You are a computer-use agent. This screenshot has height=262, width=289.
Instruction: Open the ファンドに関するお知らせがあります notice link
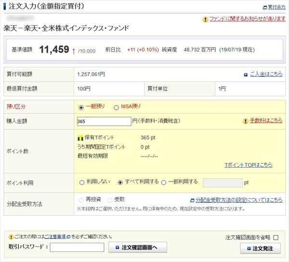tap(248, 19)
